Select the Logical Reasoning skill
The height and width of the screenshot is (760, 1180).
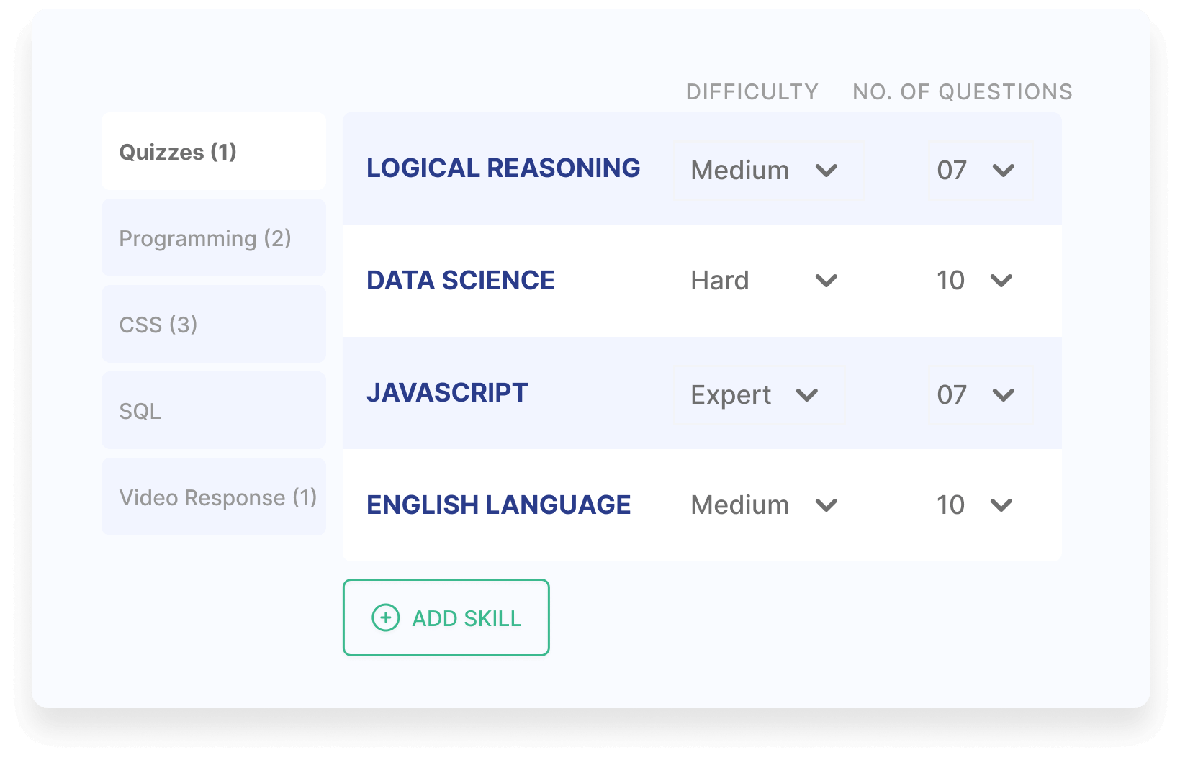(503, 168)
